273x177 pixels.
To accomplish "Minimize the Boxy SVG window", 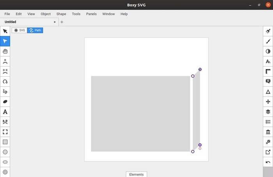I will coord(250,5).
